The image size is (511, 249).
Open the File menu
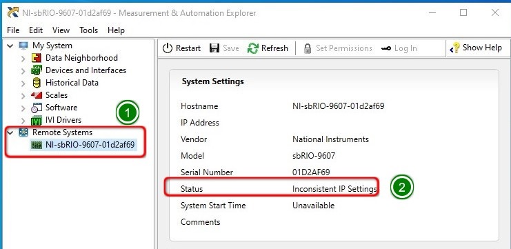point(13,30)
